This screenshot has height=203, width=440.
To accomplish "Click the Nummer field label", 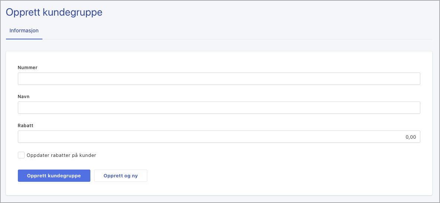I will 28,68.
